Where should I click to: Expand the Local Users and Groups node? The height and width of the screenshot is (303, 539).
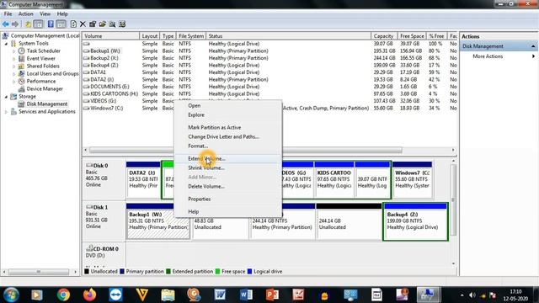click(14, 74)
